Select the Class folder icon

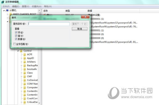[25, 73]
